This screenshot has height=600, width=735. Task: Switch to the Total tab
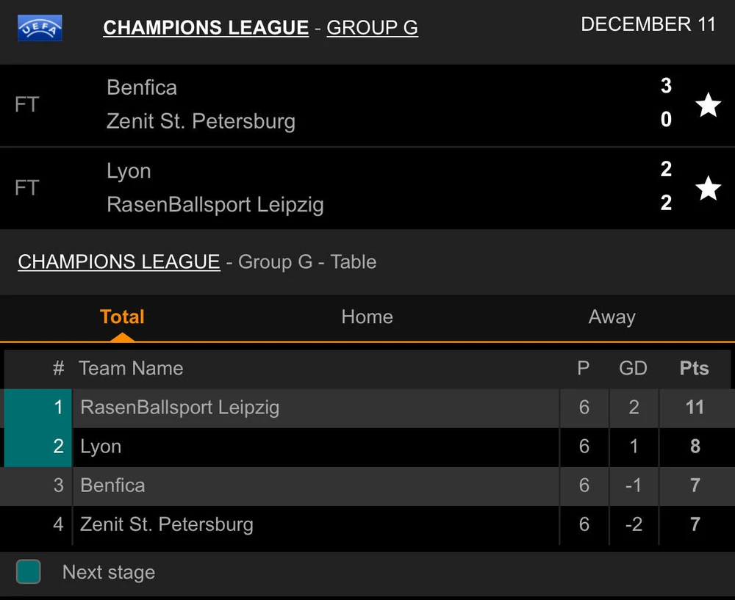[122, 317]
